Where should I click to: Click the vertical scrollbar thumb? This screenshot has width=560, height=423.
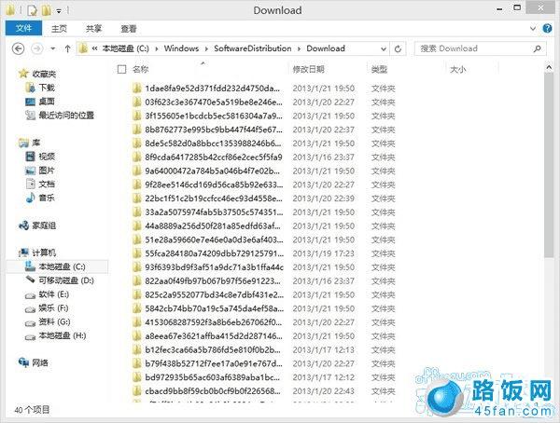tap(549, 165)
